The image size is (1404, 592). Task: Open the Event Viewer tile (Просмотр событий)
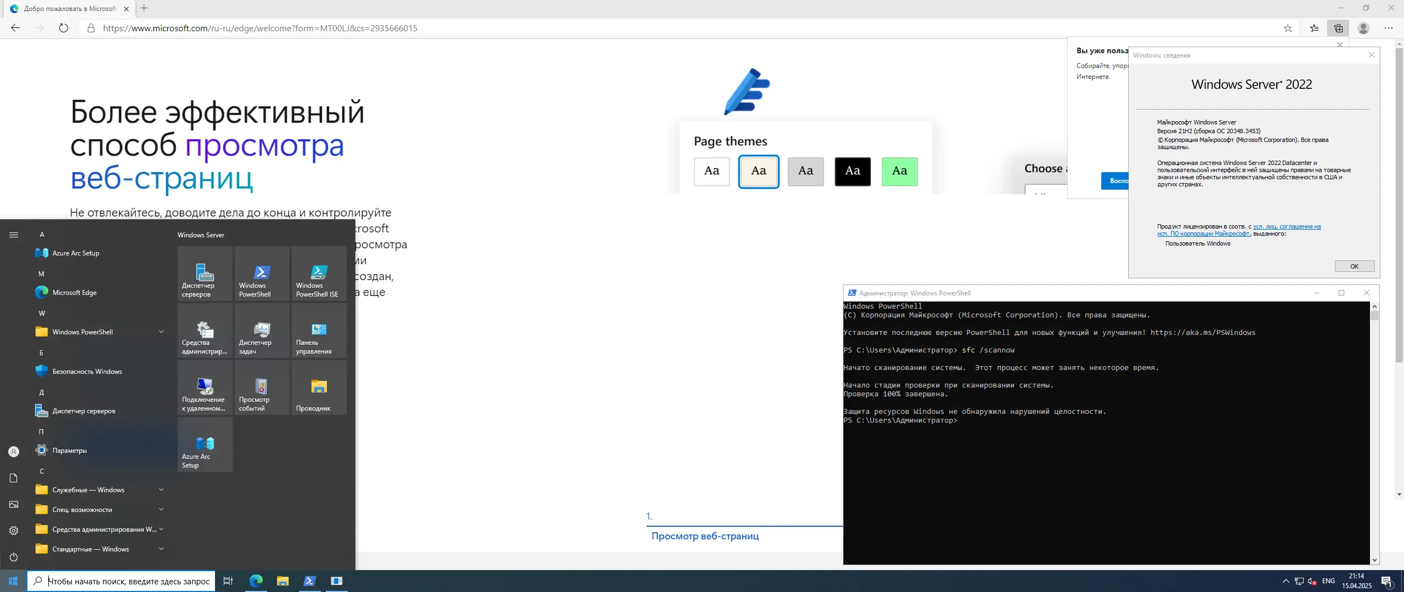coord(262,387)
